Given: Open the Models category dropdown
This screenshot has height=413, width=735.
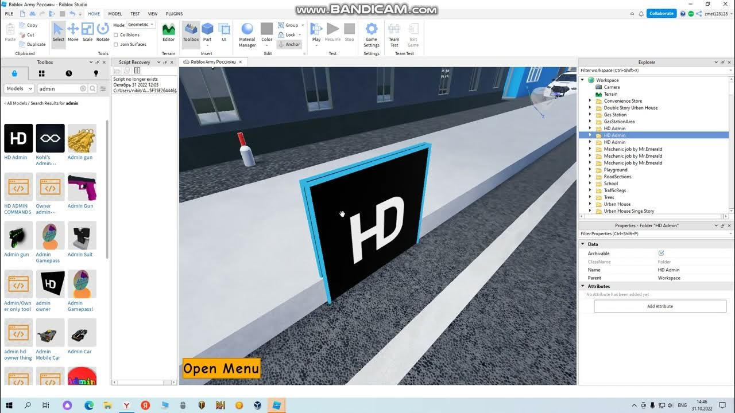Looking at the screenshot, I should (x=19, y=88).
